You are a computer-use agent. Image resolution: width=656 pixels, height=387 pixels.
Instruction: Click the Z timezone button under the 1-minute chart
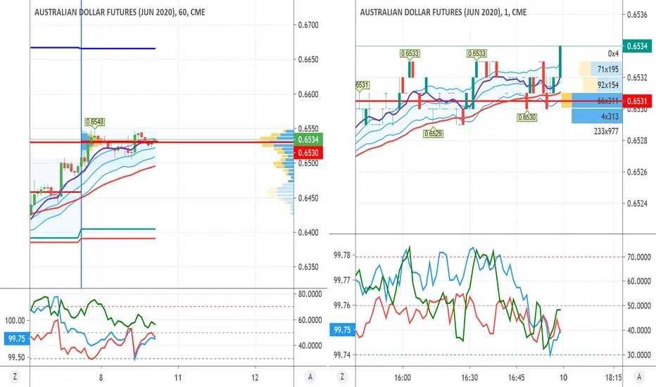tap(342, 377)
